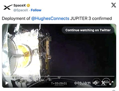
Task: Seek on the video progress bar
Action: [x=59, y=76]
